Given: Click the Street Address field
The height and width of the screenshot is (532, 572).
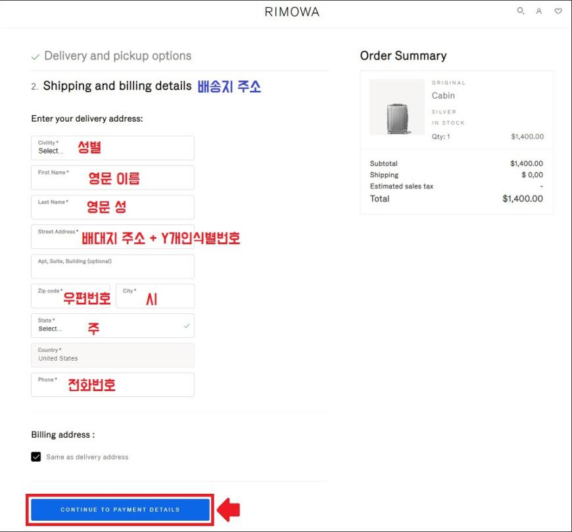Looking at the screenshot, I should click(112, 237).
